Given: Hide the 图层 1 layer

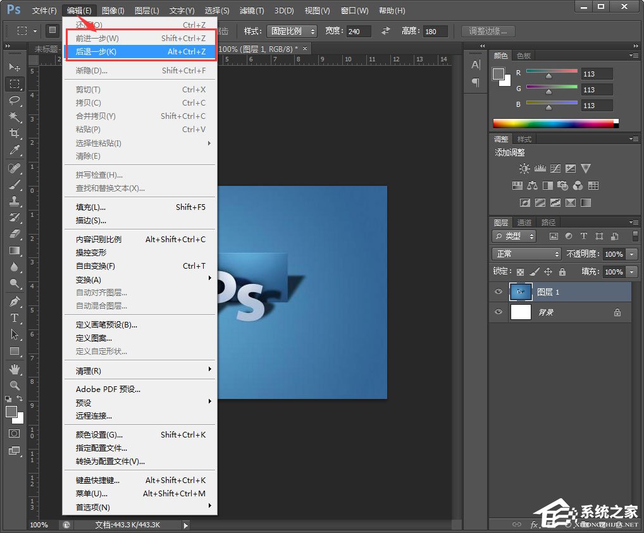Looking at the screenshot, I should tap(498, 291).
